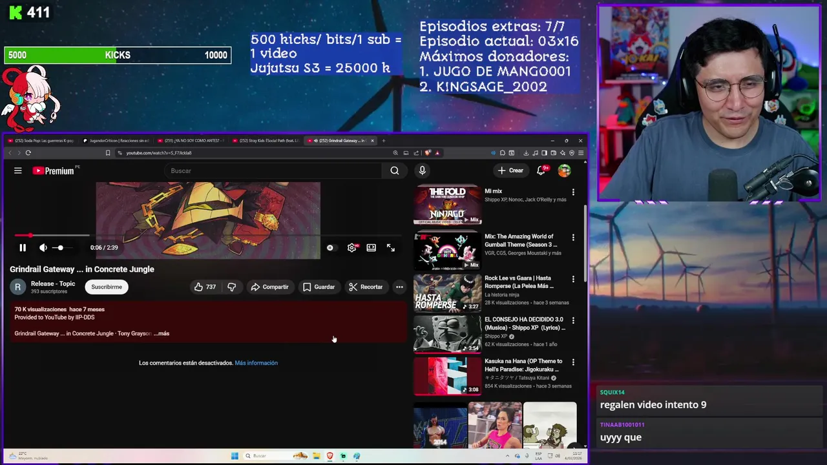Click the Suscribirme button
The image size is (827, 465).
(x=107, y=287)
